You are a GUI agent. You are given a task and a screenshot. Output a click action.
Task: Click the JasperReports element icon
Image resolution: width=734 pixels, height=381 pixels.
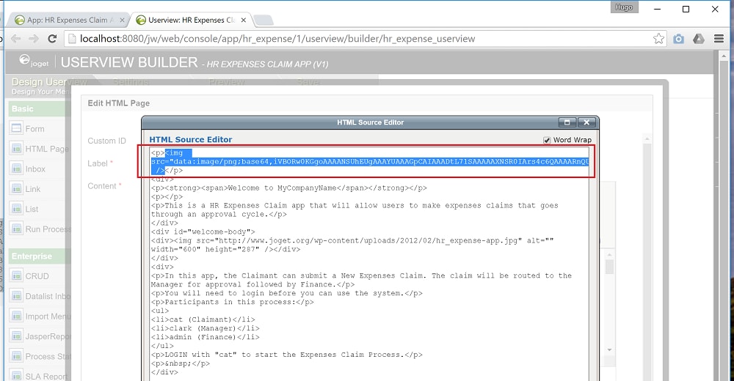click(16, 336)
